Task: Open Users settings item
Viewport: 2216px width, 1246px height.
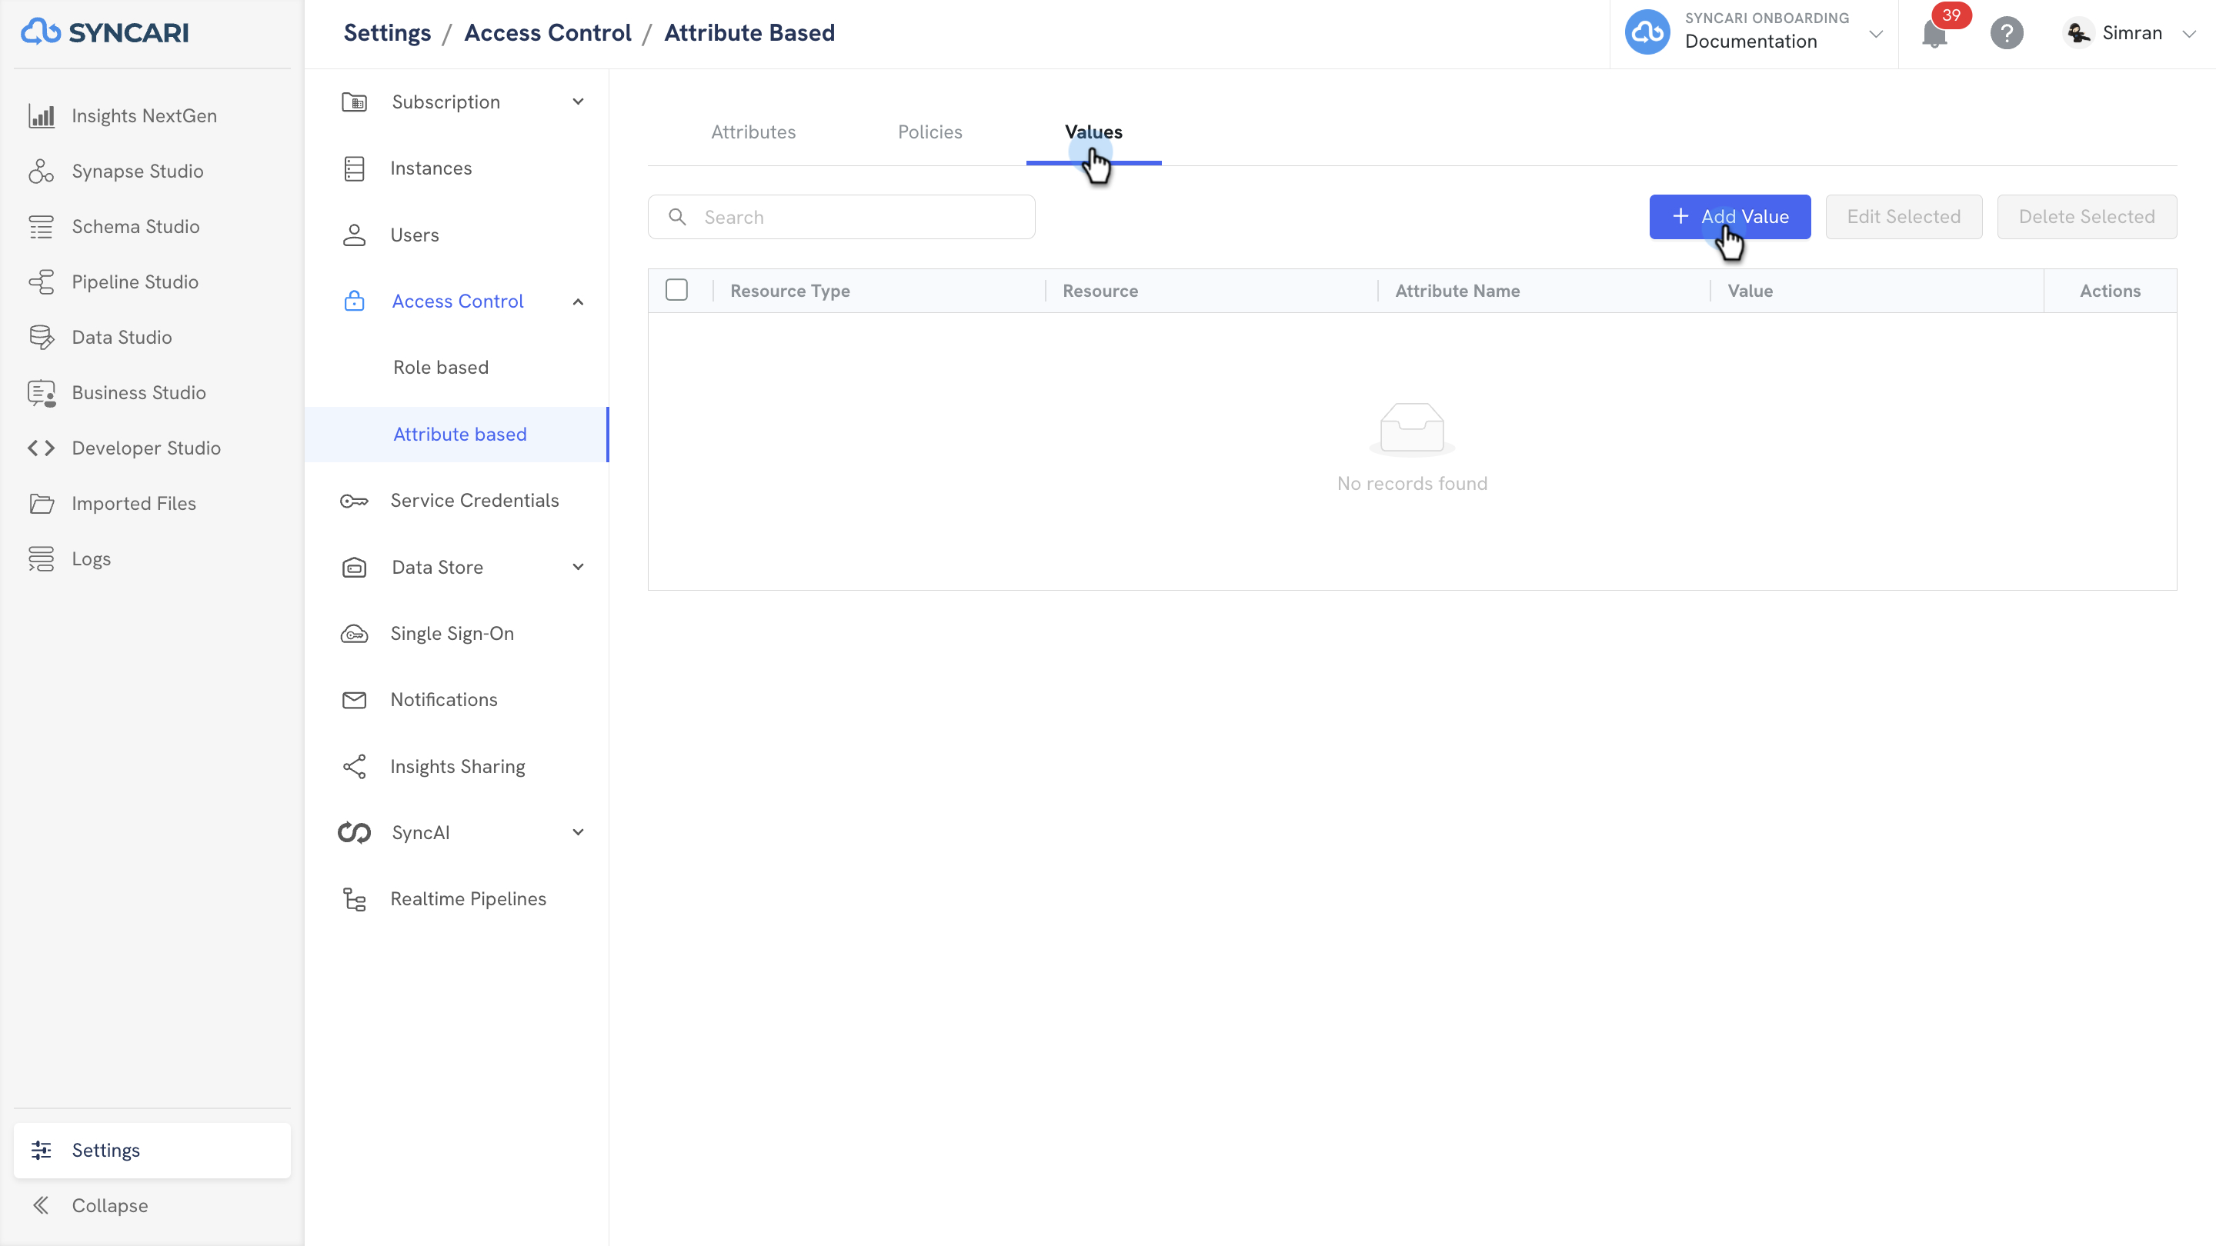Action: (415, 235)
